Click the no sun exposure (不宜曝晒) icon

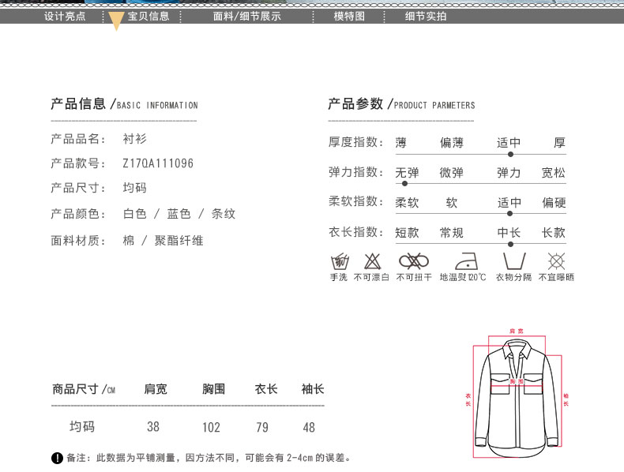(x=556, y=261)
